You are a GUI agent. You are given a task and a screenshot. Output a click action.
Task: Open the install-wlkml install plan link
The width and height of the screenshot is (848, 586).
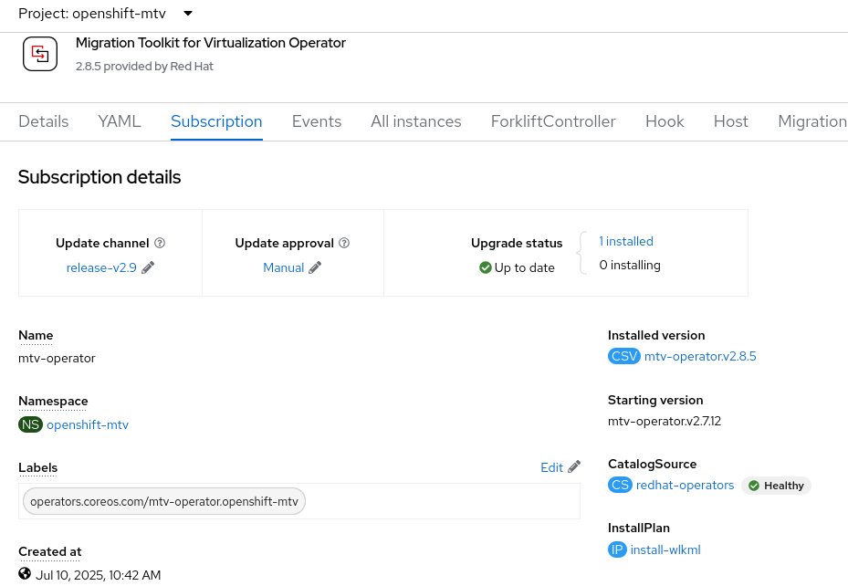665,549
